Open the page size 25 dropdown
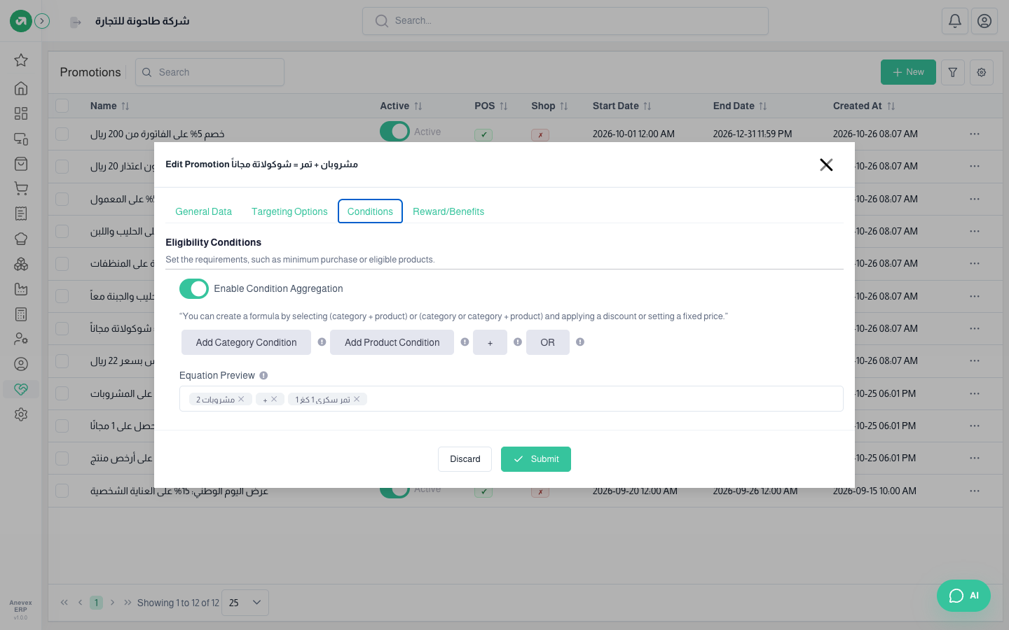Viewport: 1009px width, 630px height. click(x=245, y=603)
